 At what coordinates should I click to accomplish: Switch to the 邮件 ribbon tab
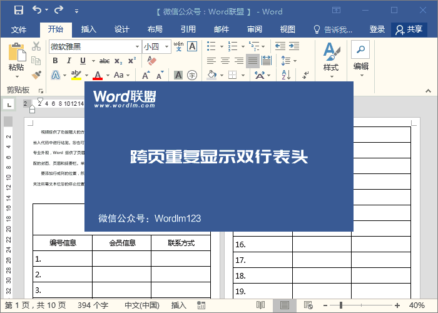coord(222,29)
